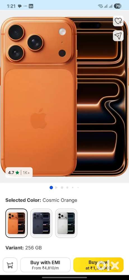Jump to the video indicator in carousel
This screenshot has height=280, width=129.
(56, 188)
